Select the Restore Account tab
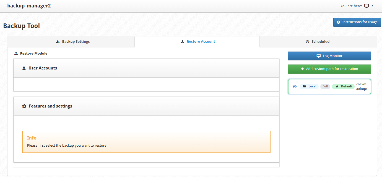 pyautogui.click(x=197, y=42)
